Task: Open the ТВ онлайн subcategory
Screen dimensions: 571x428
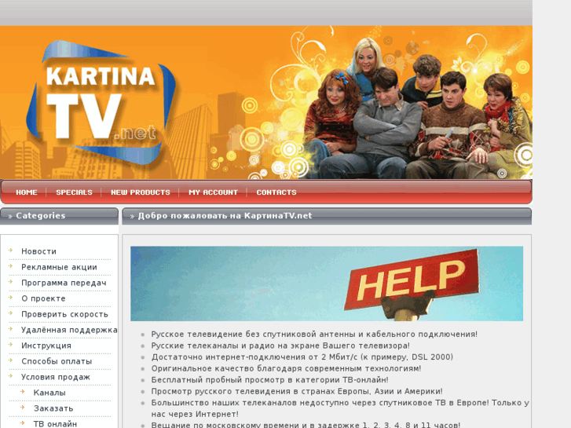Action: pos(55,424)
